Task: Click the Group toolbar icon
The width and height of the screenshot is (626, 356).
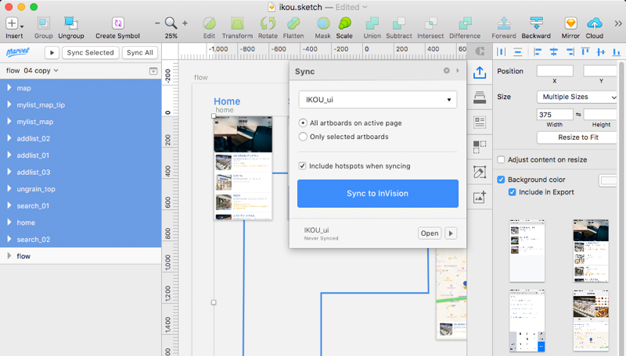Action: pos(44,23)
